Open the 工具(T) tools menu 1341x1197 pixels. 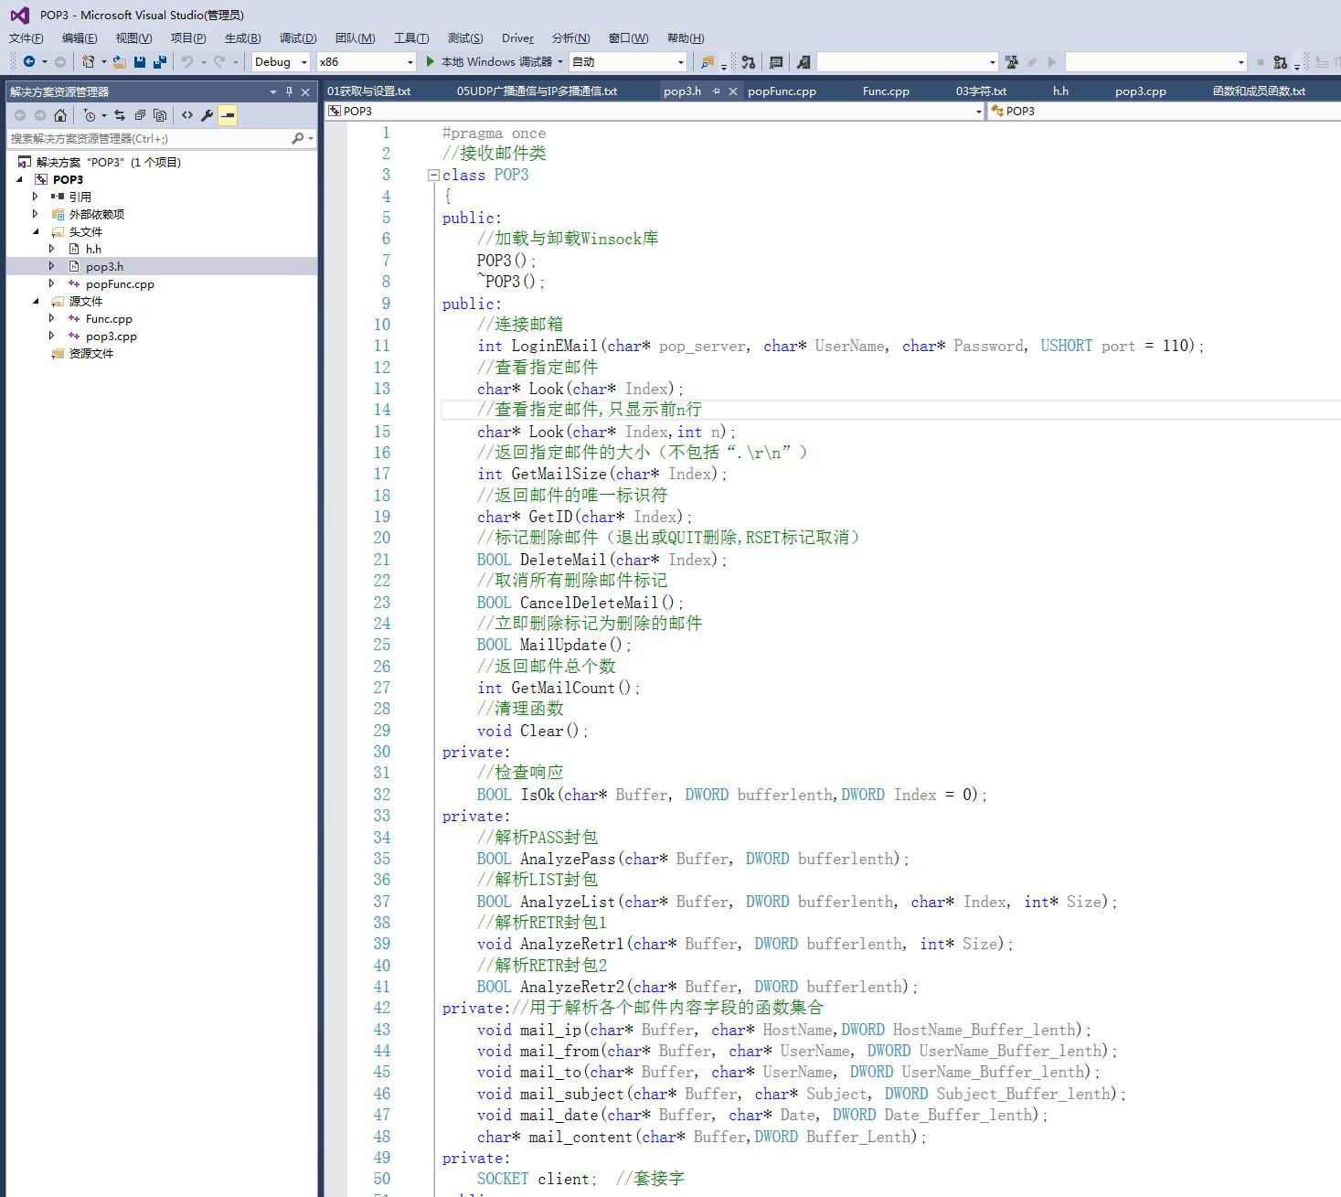coord(411,37)
